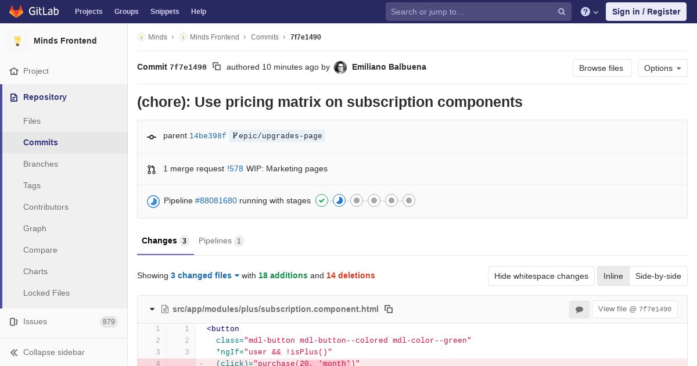This screenshot has width=697, height=366.
Task: Copy commit SHA with clipboard icon
Action: [x=217, y=67]
